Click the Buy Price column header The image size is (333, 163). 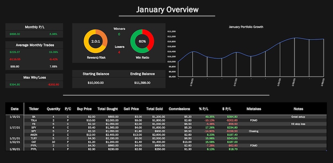(84, 109)
